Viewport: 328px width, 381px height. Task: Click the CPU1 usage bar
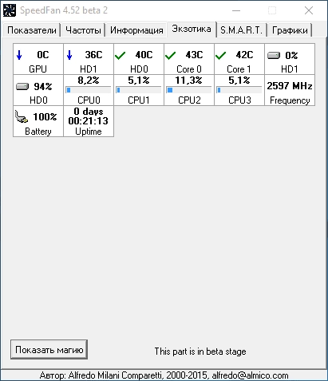click(139, 90)
